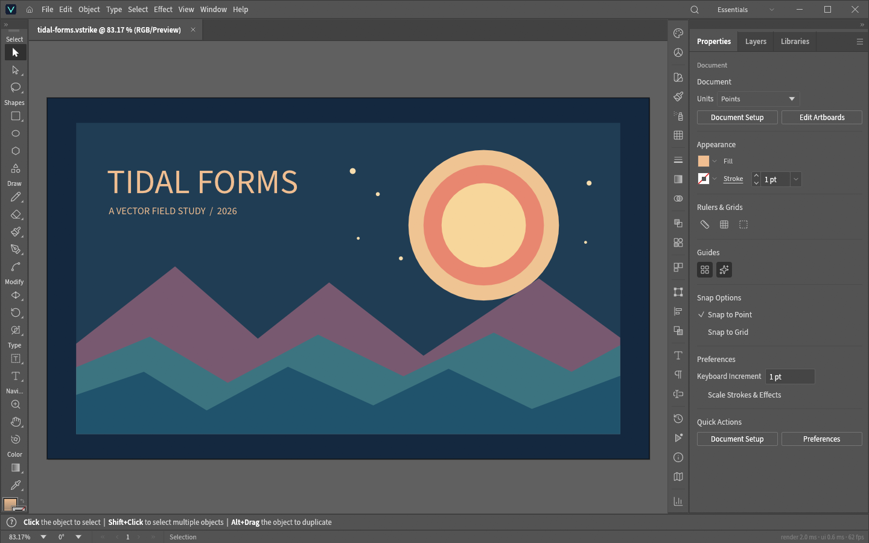The image size is (869, 543).
Task: Click Preferences quick action button
Action: pyautogui.click(x=822, y=439)
